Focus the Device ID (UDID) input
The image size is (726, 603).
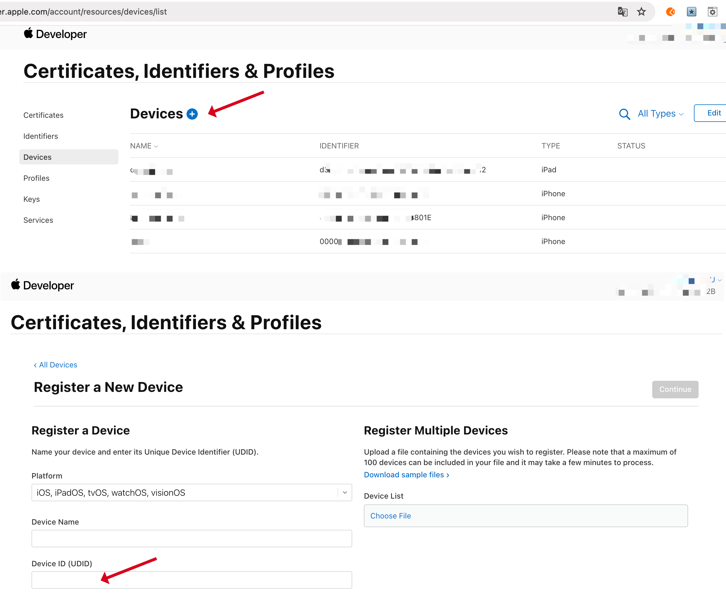pos(192,580)
